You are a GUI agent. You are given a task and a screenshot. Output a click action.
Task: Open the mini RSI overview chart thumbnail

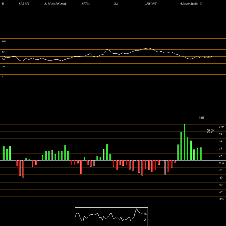tap(112, 217)
